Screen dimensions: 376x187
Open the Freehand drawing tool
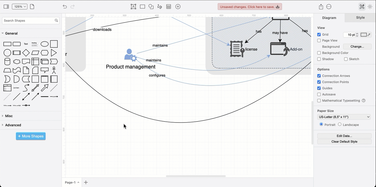160,6
